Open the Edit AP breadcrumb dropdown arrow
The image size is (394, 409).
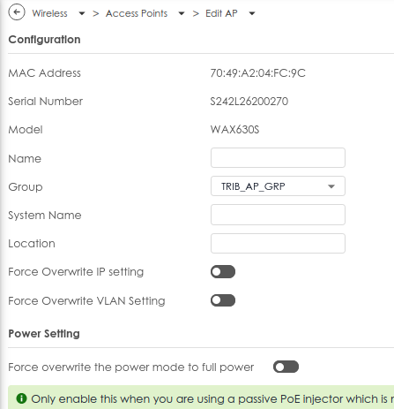click(x=252, y=13)
